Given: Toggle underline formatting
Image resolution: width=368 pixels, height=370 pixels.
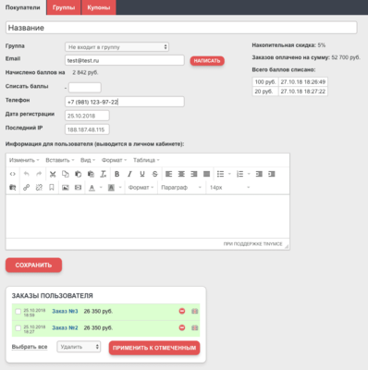Looking at the screenshot, I should click(142, 174).
